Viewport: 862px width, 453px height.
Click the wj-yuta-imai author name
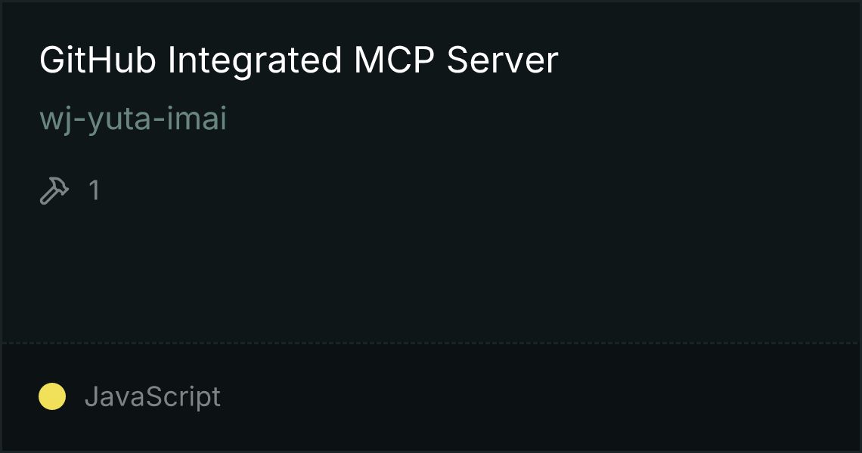coord(133,119)
